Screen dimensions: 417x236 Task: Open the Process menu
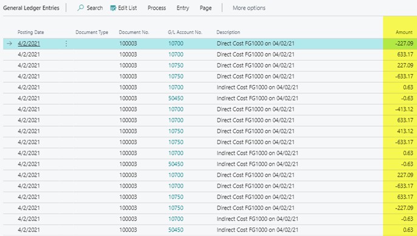[157, 8]
